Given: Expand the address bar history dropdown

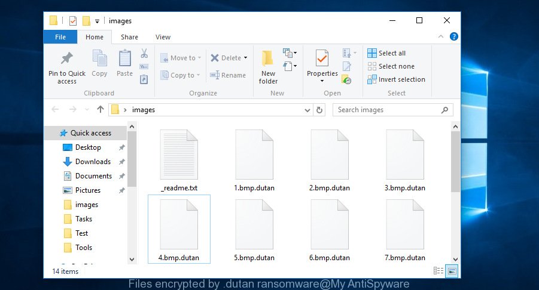Looking at the screenshot, I should tap(307, 110).
